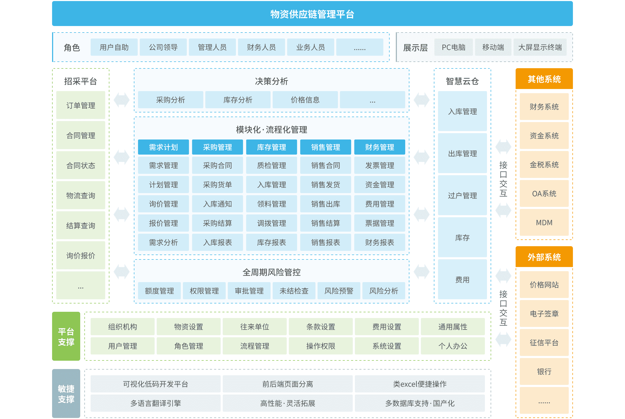
Task: Click the double arrow above upper 接口交互
Action: (503, 147)
